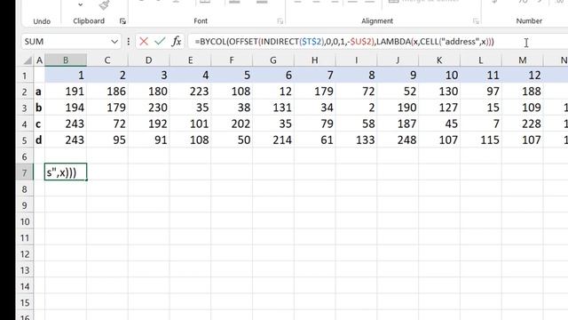Select column B header
The width and height of the screenshot is (568, 320).
(x=66, y=60)
